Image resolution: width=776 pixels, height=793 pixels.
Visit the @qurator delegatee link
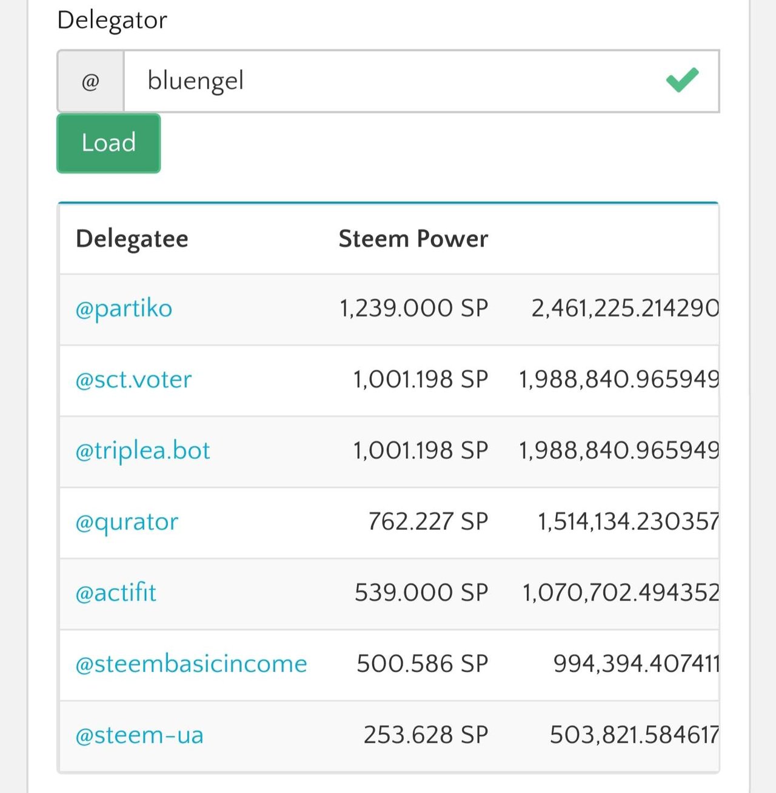pyautogui.click(x=127, y=522)
